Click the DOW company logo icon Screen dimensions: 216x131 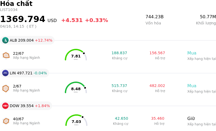tap(5, 106)
